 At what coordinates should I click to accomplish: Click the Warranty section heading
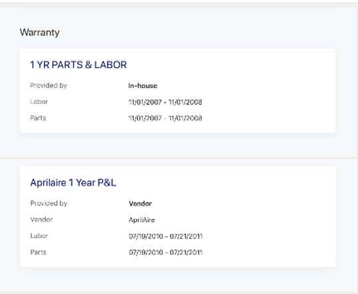pyautogui.click(x=39, y=32)
